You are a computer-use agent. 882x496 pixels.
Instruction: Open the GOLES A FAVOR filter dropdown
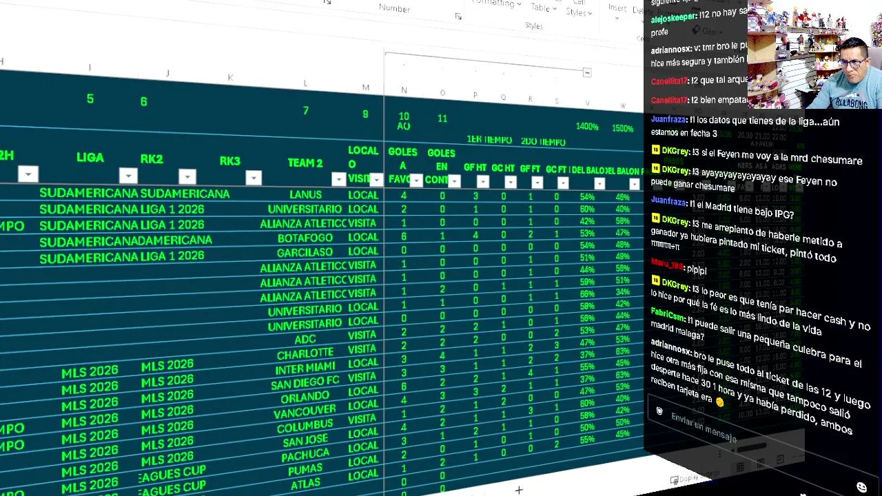tap(416, 180)
